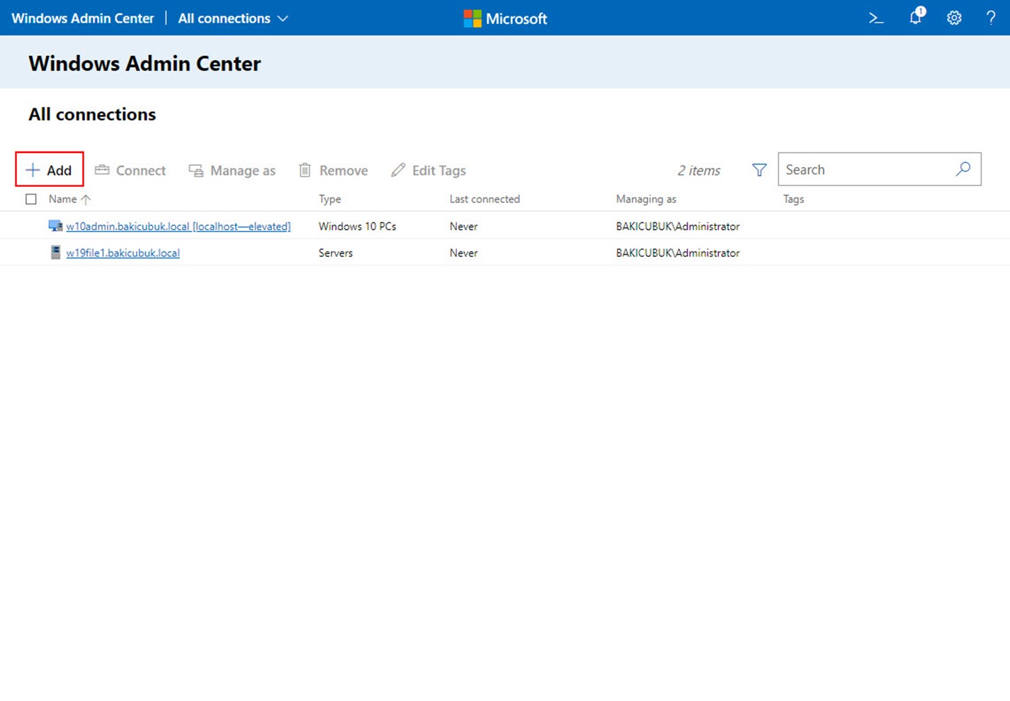Click BAKICUBUK\Administrator in w10admin row

pyautogui.click(x=678, y=227)
